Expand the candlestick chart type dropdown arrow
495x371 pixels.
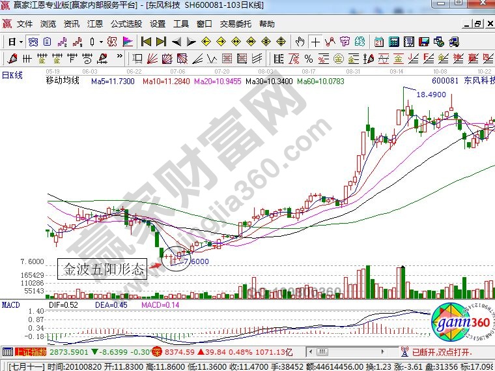pos(100,42)
